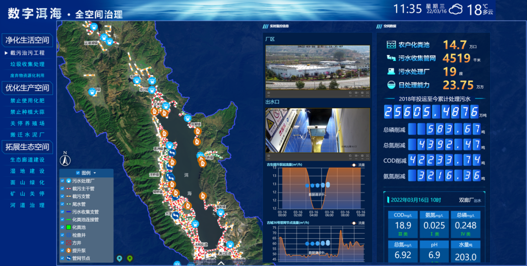
Task: Click the 日处理能力 statistics icon
Action: (x=391, y=85)
